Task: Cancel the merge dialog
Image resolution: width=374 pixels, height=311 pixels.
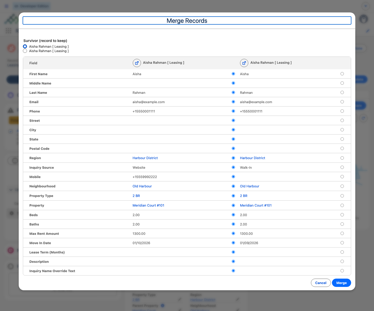Action: pos(321,283)
